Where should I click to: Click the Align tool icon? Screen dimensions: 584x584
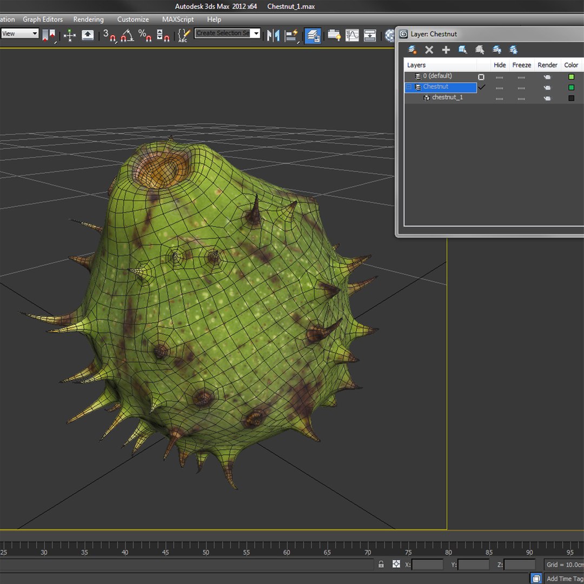[x=291, y=35]
